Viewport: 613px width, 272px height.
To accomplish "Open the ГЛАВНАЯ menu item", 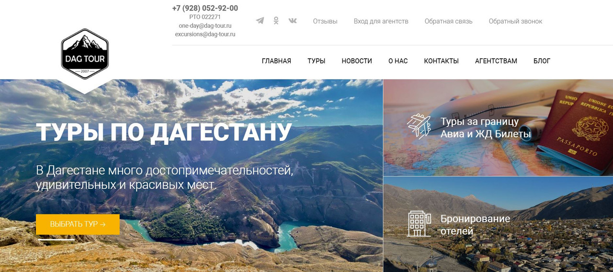I will 276,61.
